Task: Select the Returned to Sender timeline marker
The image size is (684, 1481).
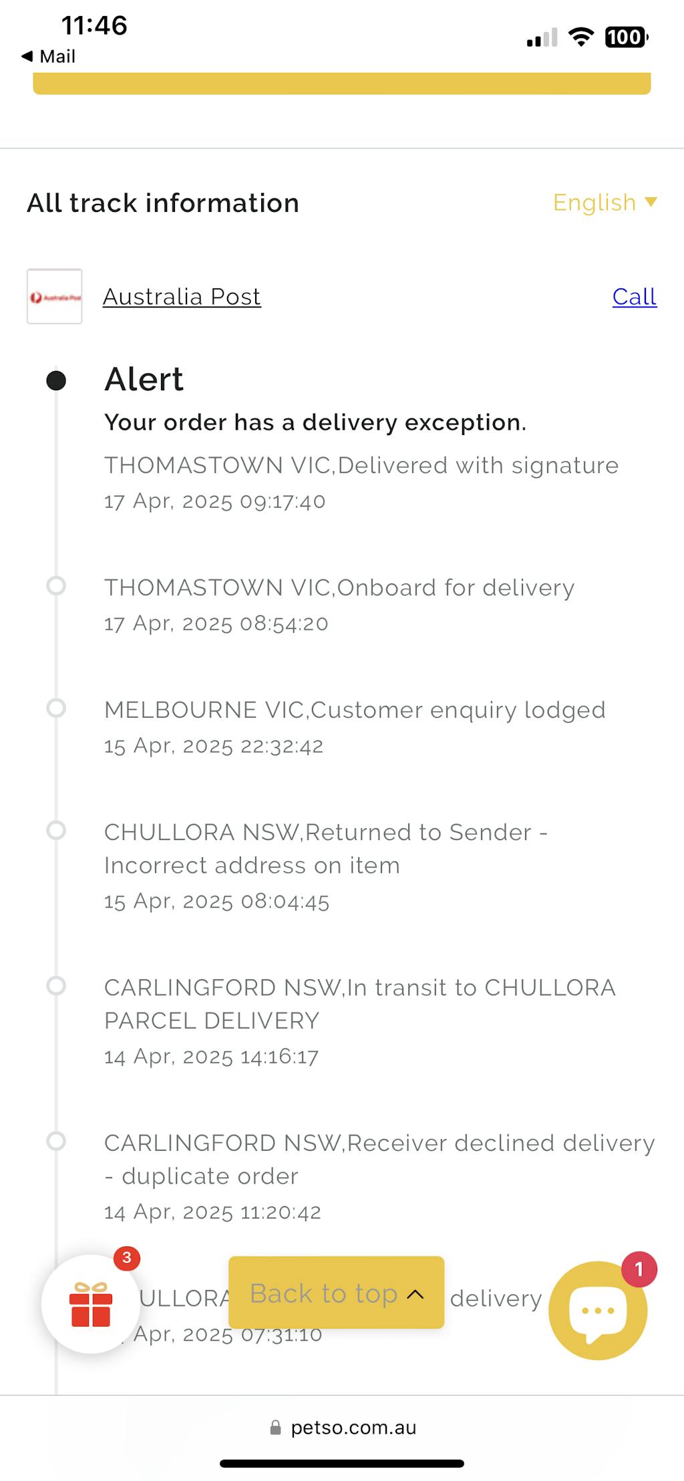Action: click(x=56, y=830)
